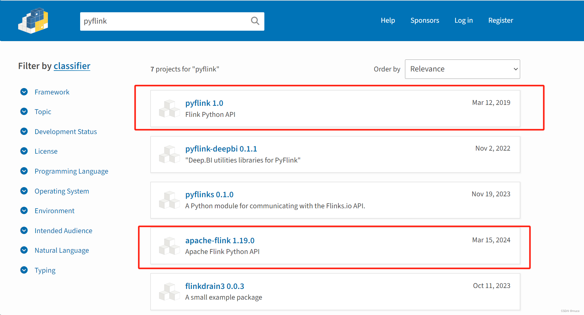Open the Help menu item
This screenshot has height=315, width=584.
point(388,20)
